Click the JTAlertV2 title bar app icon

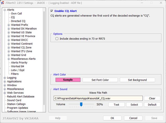pos(2,3)
